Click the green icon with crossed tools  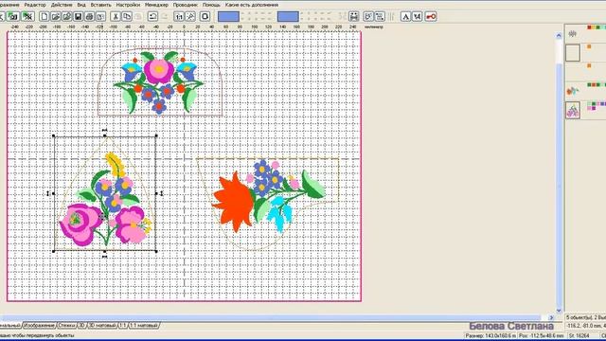coord(27,16)
